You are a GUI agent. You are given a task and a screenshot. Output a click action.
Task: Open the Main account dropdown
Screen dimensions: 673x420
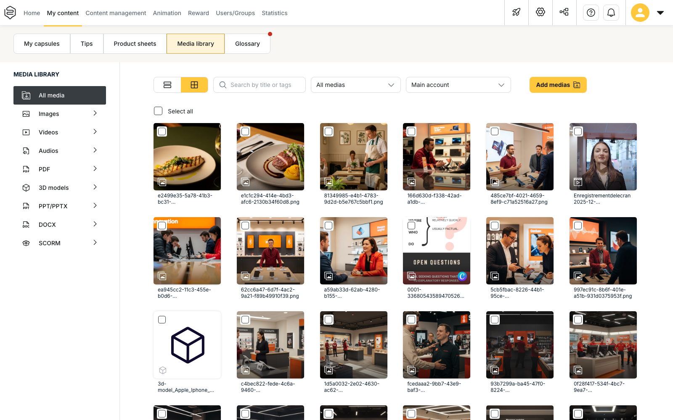[x=458, y=85]
